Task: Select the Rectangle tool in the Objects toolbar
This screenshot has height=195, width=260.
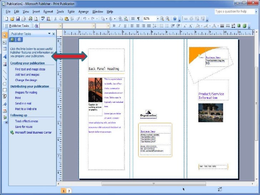Action: pos(5,90)
